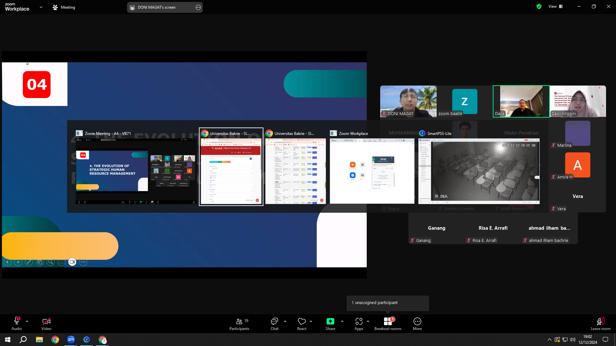Open more slideshow options ellipsis
This screenshot has height=346, width=616.
click(83, 262)
